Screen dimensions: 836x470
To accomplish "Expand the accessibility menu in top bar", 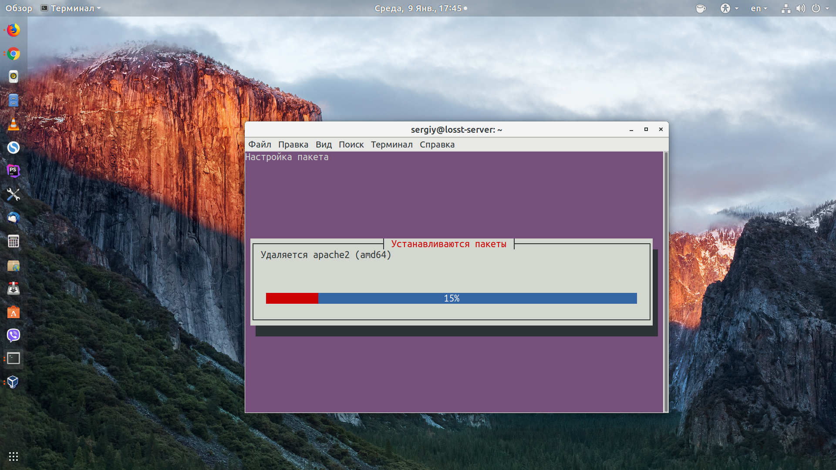I will click(x=729, y=8).
